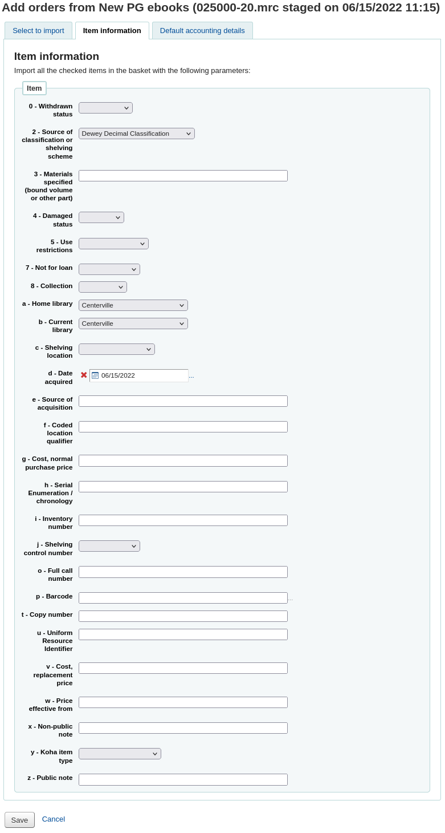
Task: Open the Withdrawn status dropdown
Action: tap(105, 107)
